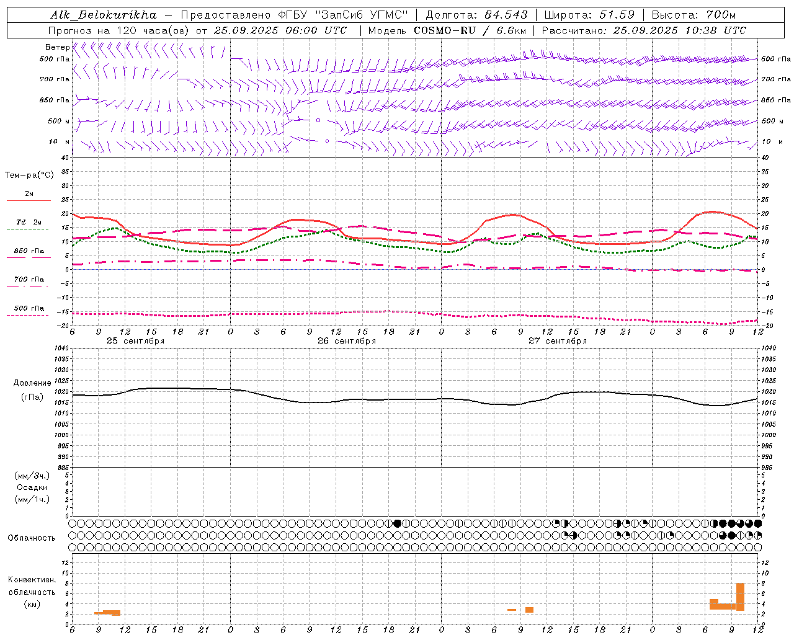Image resolution: width=794 pixels, height=635 pixels.
Task: Click the 850 гПа dashed legend line in temperature legend
Action: coord(29,258)
